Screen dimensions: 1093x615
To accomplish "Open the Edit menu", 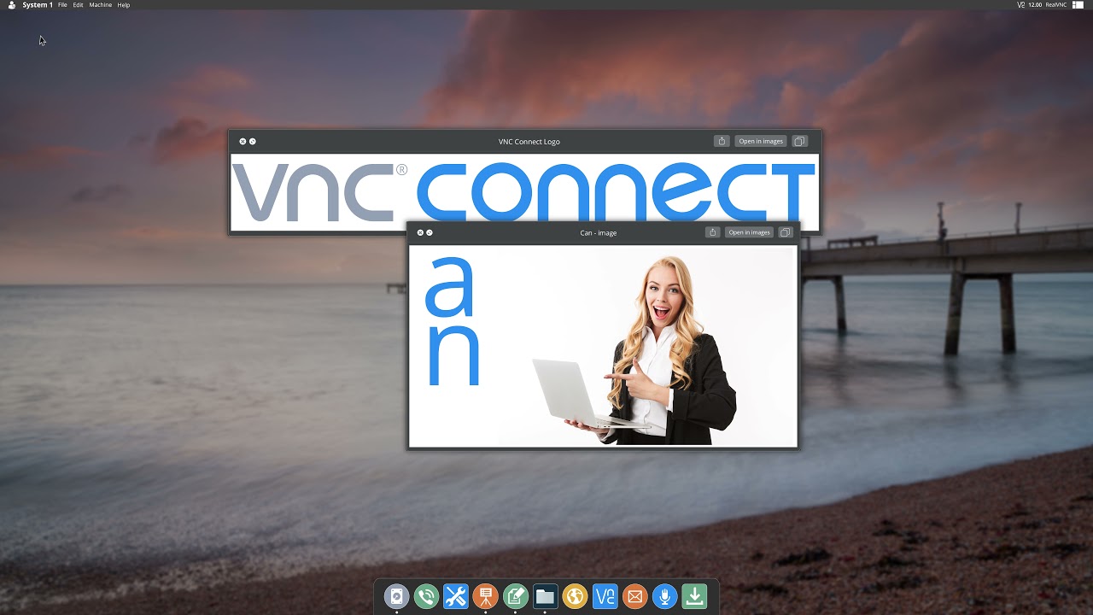I will (x=78, y=5).
